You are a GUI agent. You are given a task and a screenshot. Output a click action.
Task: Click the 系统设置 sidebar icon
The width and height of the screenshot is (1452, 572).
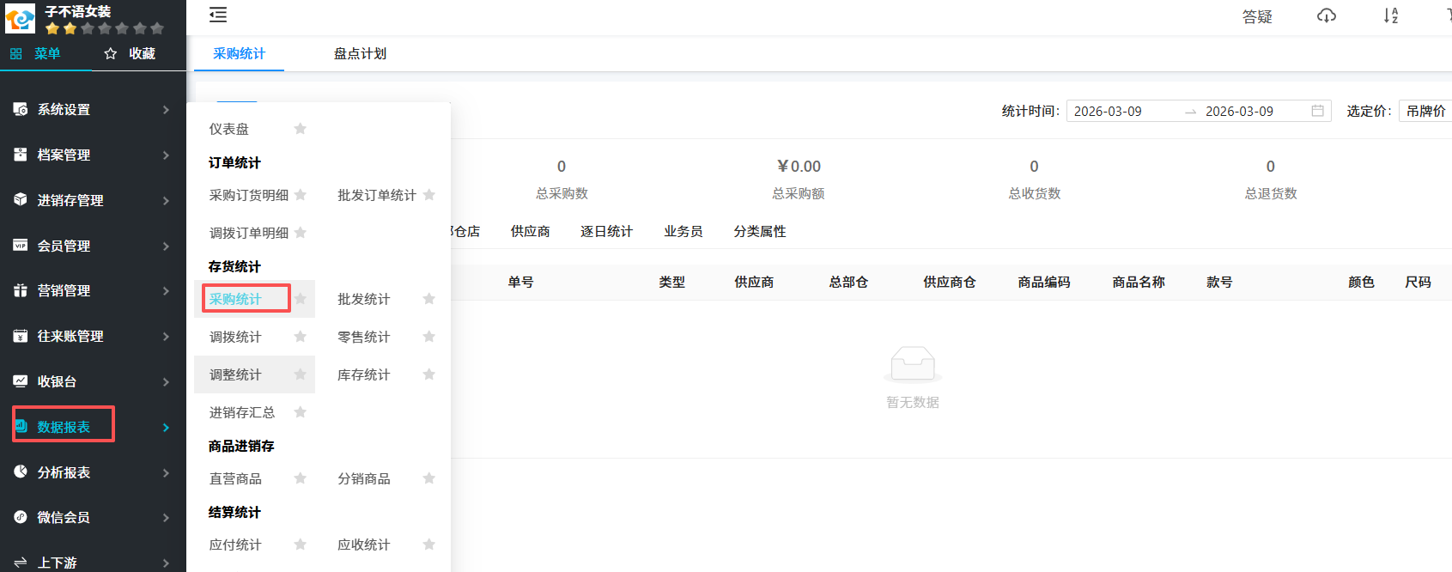click(21, 109)
